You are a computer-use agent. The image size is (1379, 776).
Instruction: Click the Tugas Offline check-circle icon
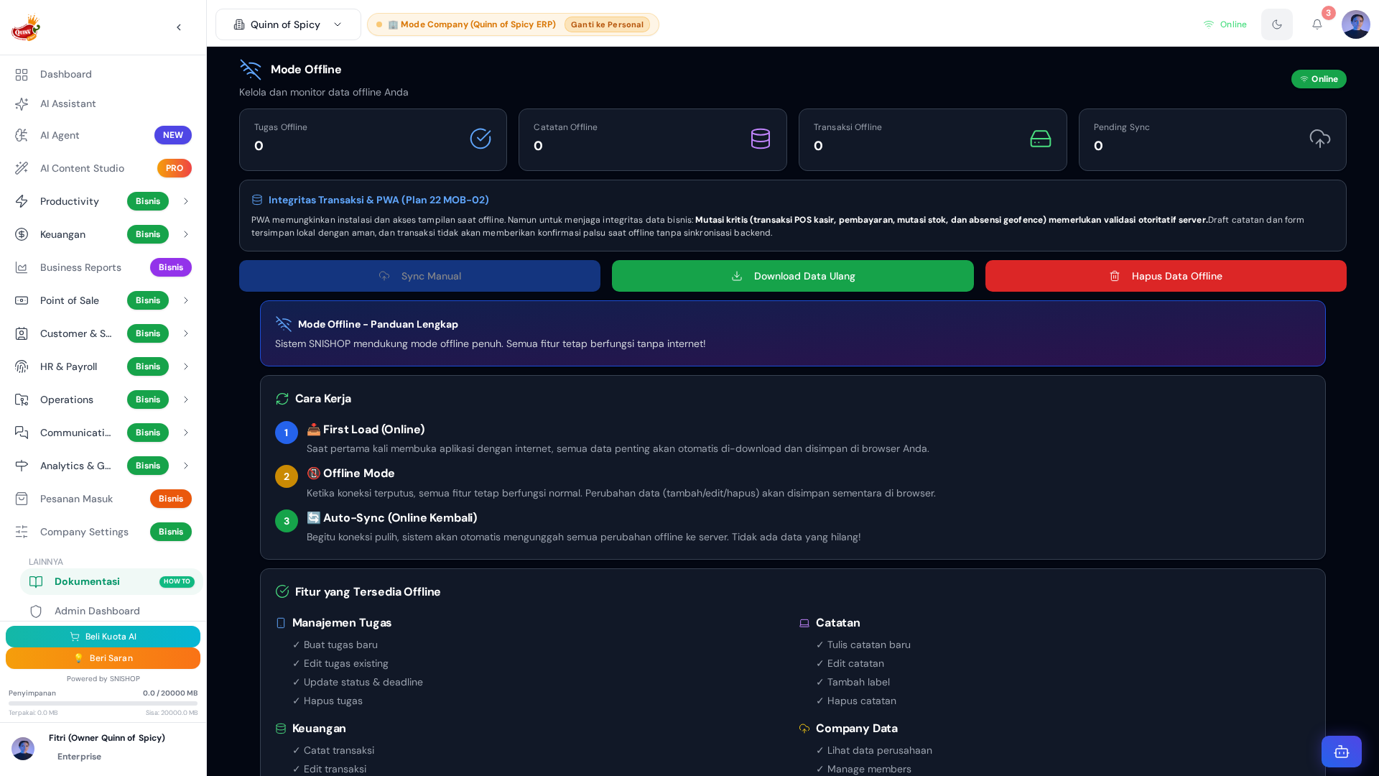point(480,139)
